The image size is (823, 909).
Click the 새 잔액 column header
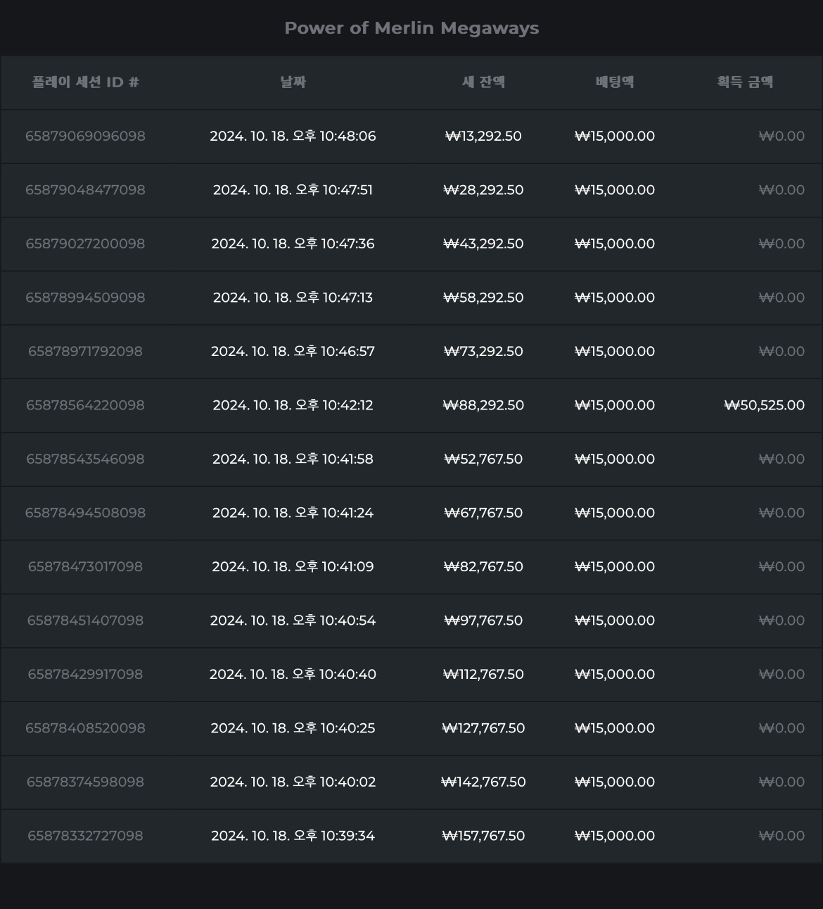click(x=483, y=82)
